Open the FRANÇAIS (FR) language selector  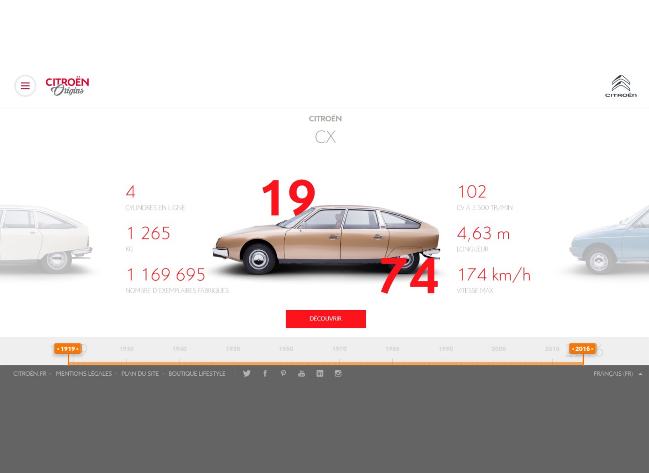[x=613, y=373]
